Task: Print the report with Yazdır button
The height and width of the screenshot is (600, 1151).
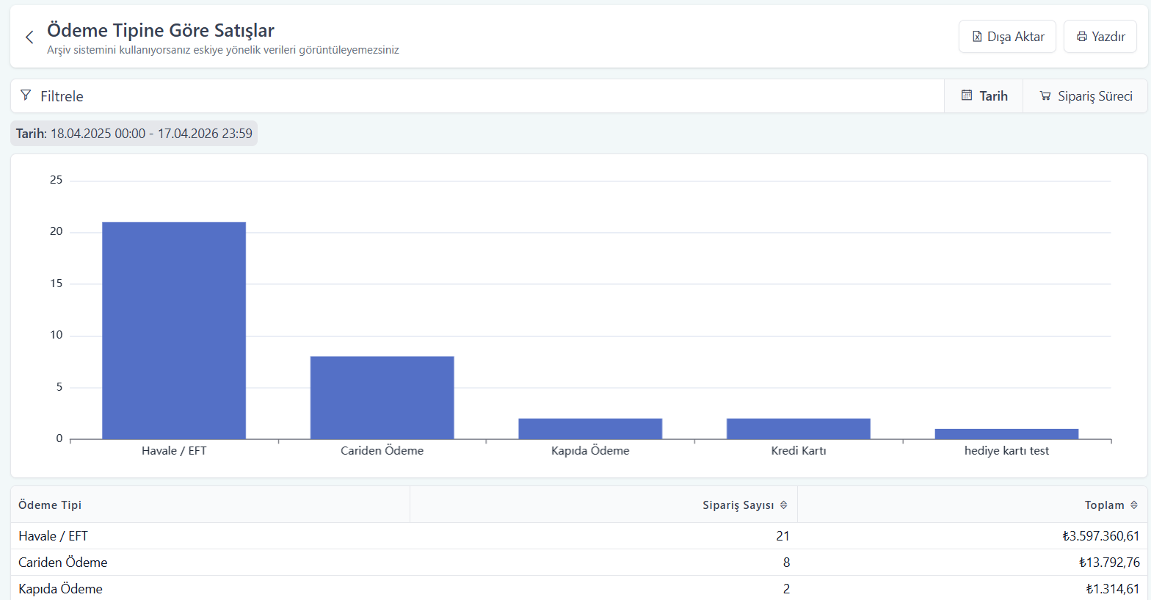Action: point(1100,37)
